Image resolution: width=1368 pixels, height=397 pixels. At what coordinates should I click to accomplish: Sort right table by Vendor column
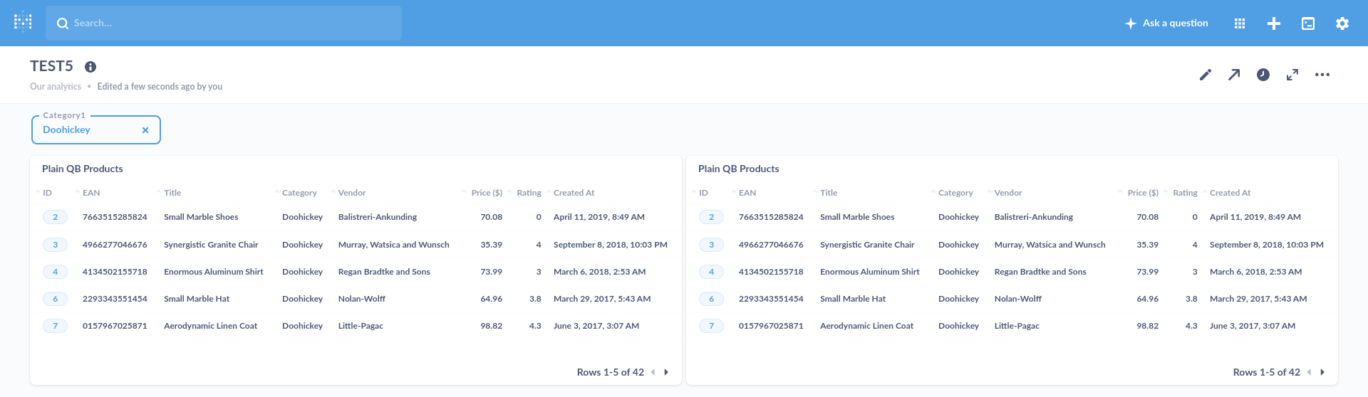click(x=1008, y=193)
